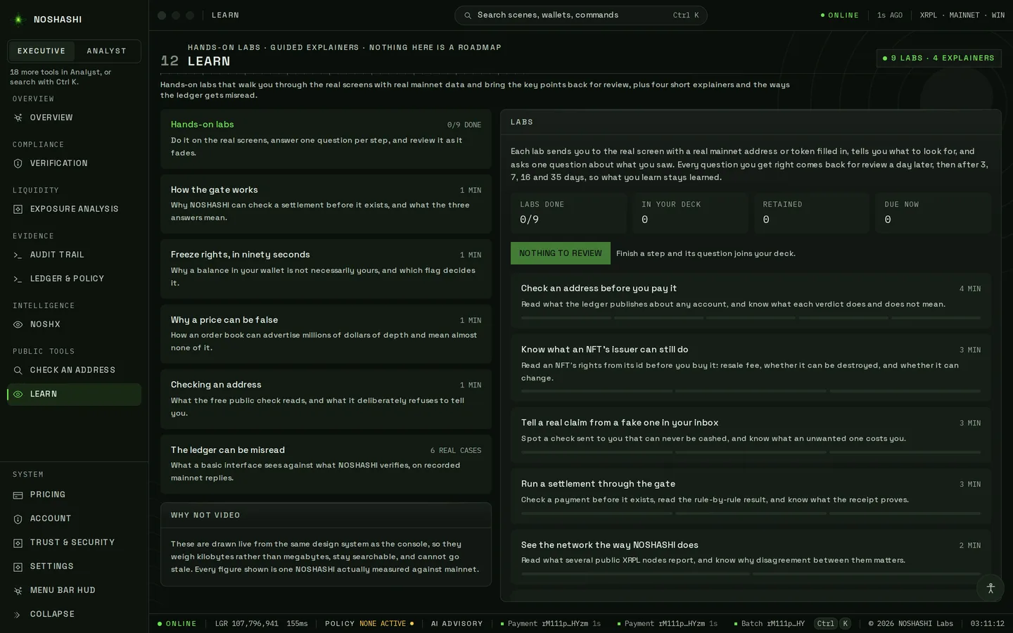The height and width of the screenshot is (633, 1013).
Task: Click the Due Now stat tile
Action: point(933,212)
